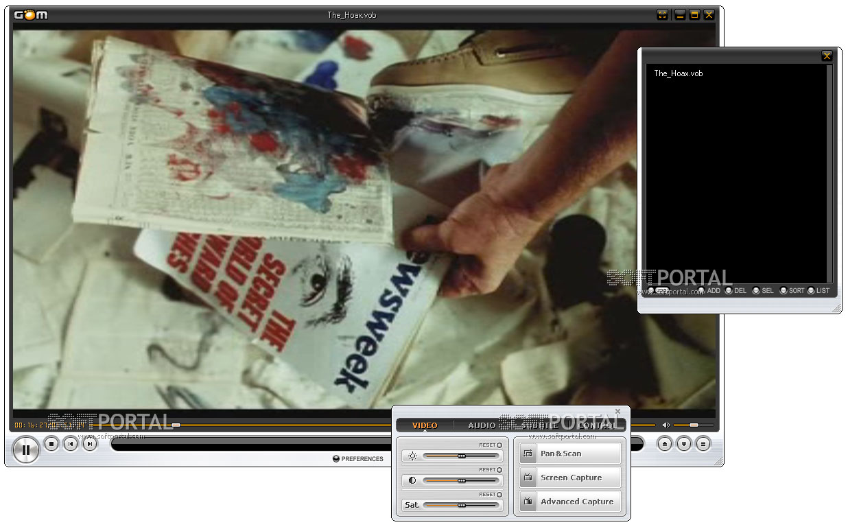Click LIST in the playlist window
848x529 pixels.
[818, 291]
